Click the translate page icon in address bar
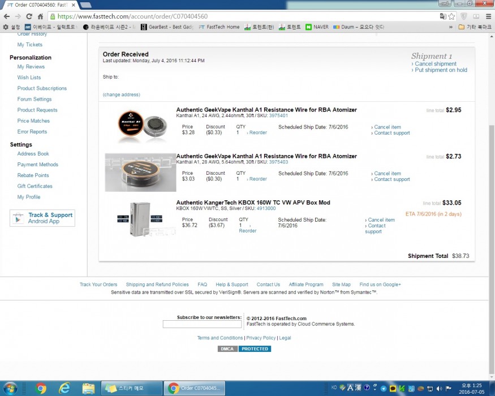 (x=442, y=16)
